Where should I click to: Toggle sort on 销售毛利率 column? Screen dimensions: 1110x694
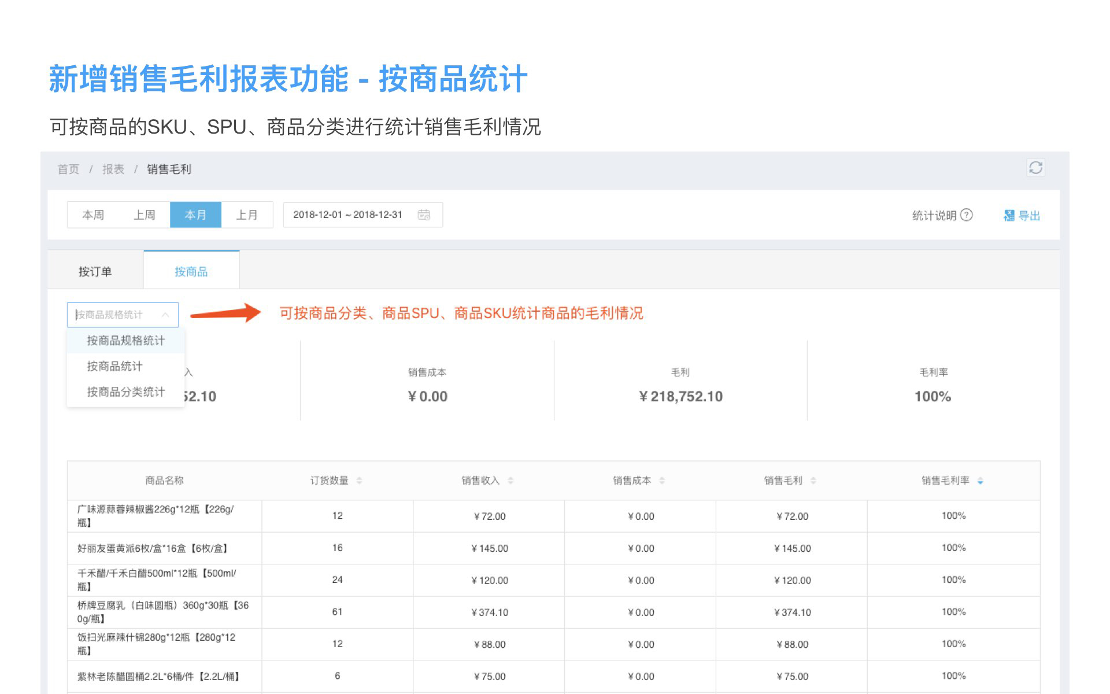click(980, 481)
